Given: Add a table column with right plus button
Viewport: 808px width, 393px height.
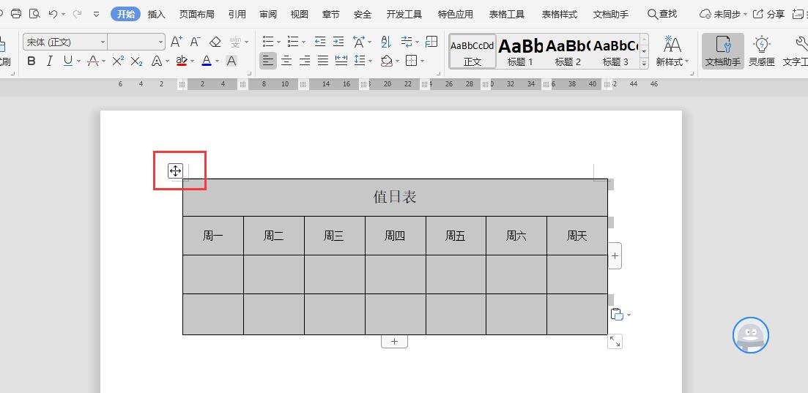Looking at the screenshot, I should [x=615, y=255].
